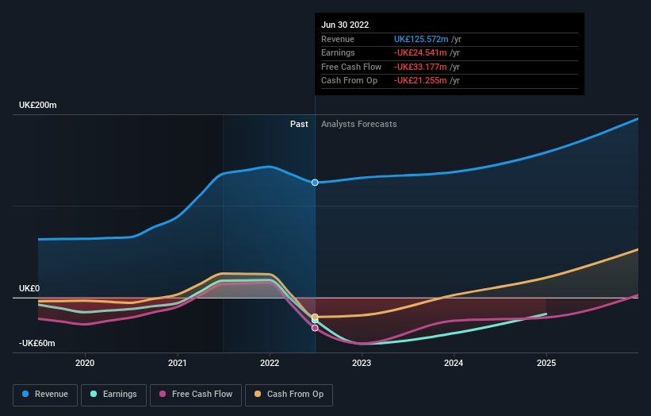Click the Free Cash Flow label in tooltip
The width and height of the screenshot is (651, 416).
pyautogui.click(x=351, y=67)
